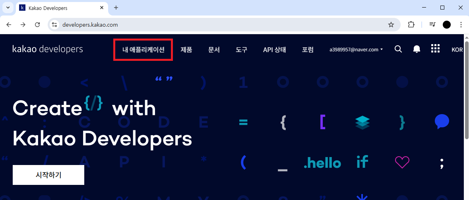Bookmark this page with the star icon
The image size is (469, 200).
391,25
